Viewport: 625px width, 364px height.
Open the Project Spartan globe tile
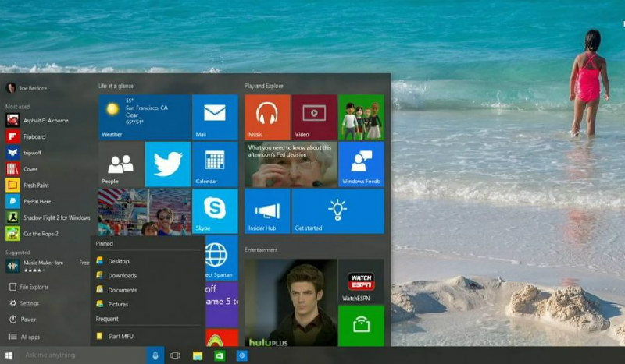click(x=222, y=258)
